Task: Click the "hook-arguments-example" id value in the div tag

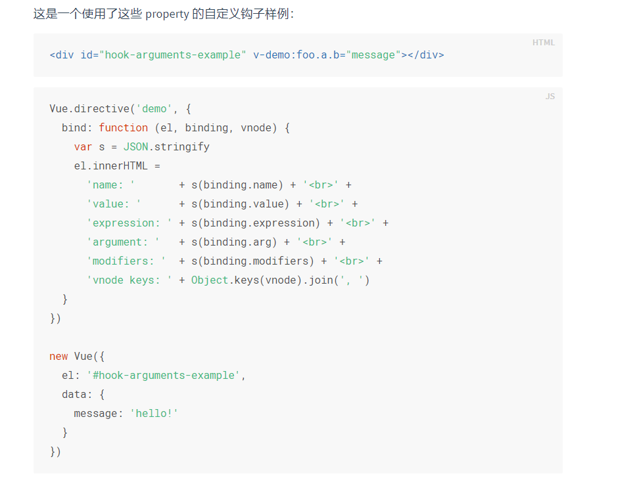Action: (173, 55)
